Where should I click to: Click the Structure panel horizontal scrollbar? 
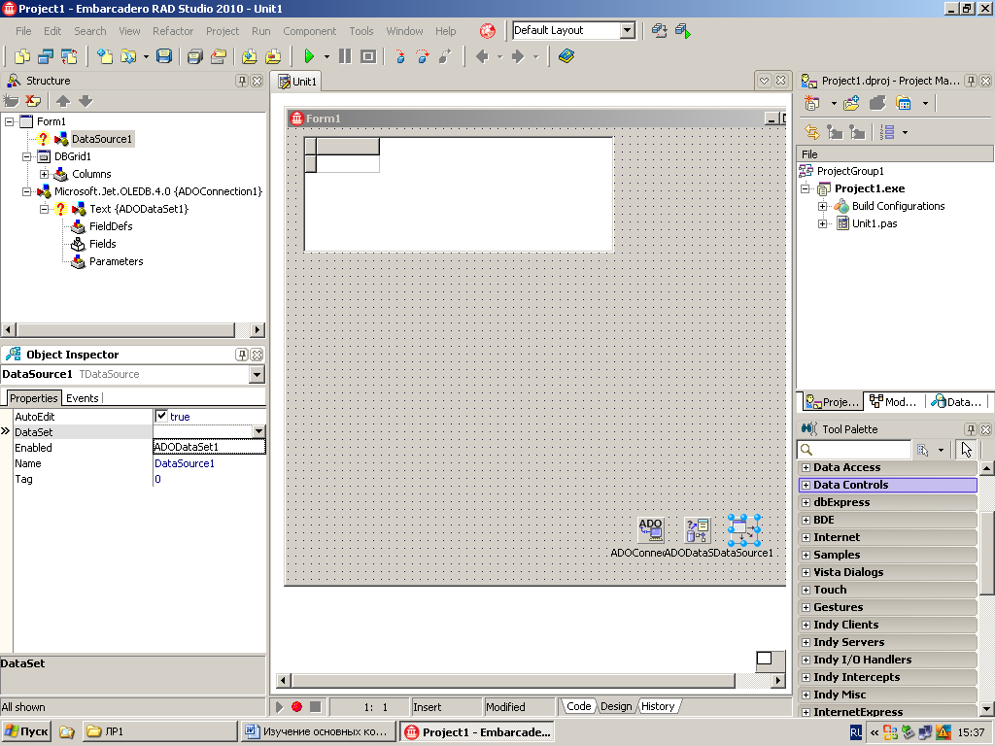click(133, 330)
